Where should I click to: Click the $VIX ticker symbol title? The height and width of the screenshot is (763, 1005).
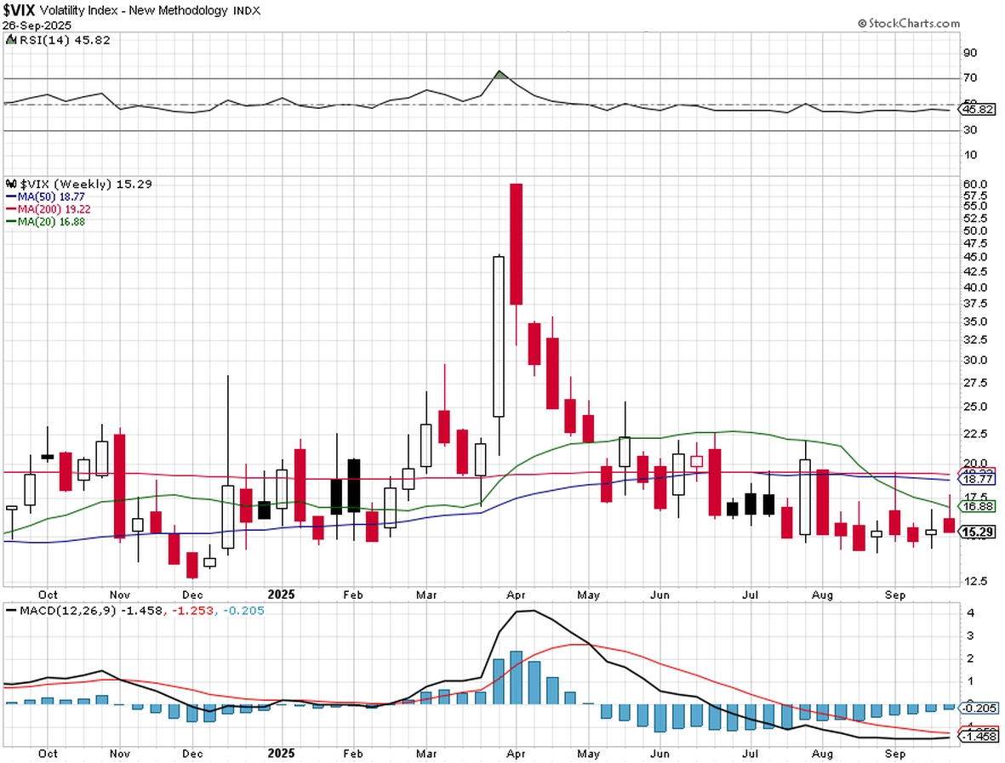20,9
